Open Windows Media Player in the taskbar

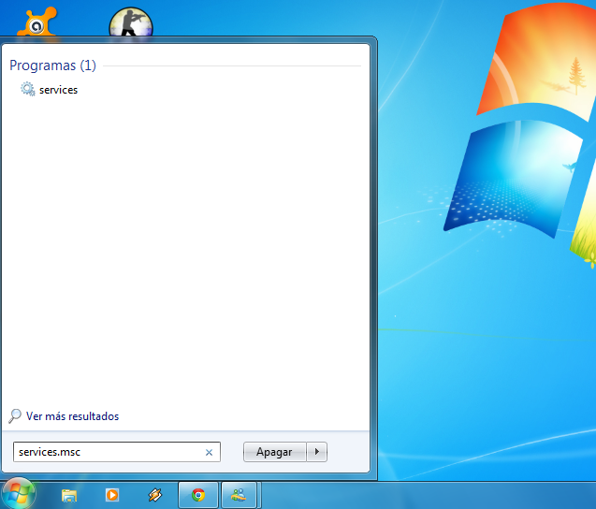112,495
